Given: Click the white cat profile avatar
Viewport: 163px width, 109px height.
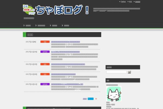Looking at the screenshot, I should [x=114, y=94].
